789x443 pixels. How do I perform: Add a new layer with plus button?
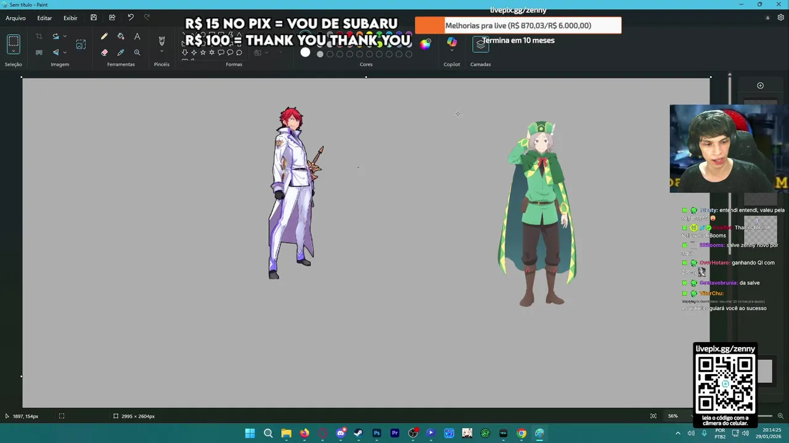pos(760,86)
